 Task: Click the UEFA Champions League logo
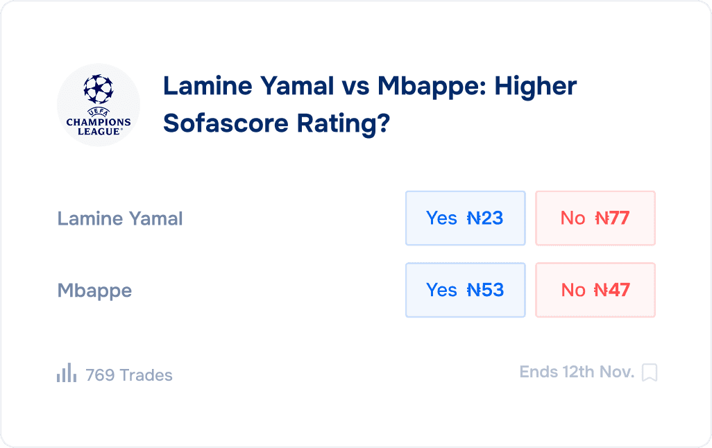tap(99, 105)
